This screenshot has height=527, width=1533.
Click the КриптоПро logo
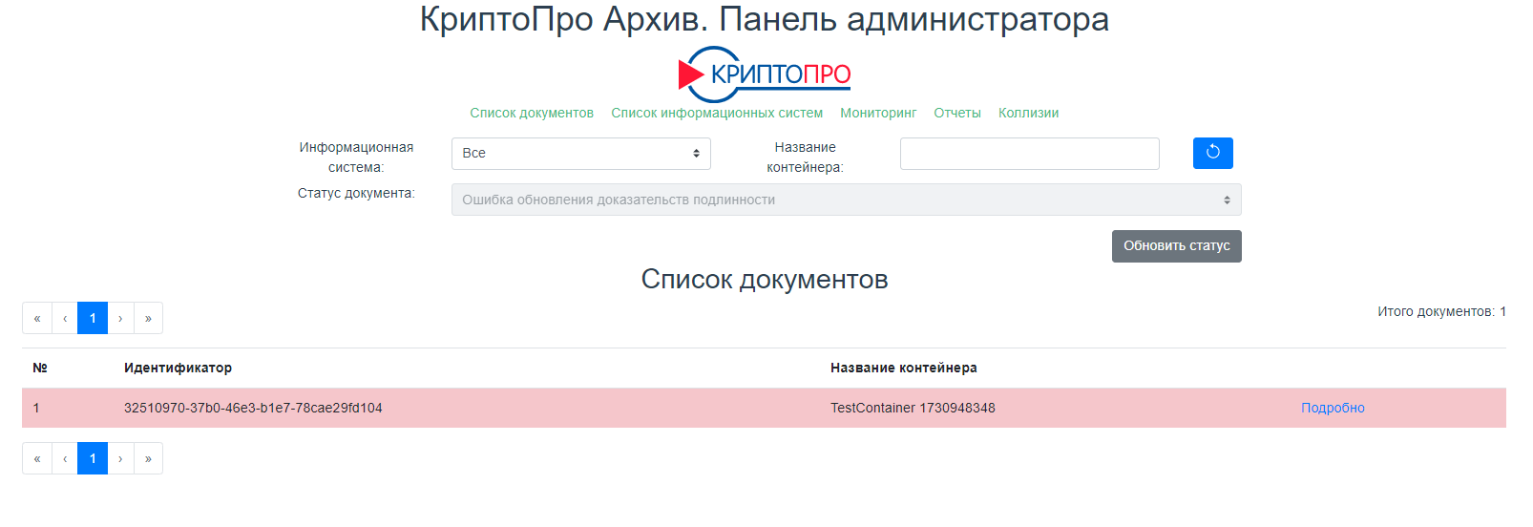pos(765,74)
